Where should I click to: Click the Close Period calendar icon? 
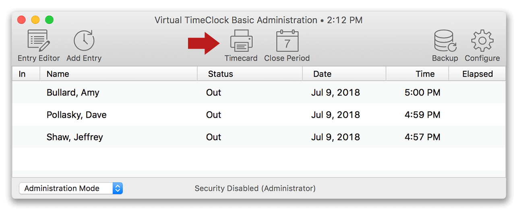point(287,41)
